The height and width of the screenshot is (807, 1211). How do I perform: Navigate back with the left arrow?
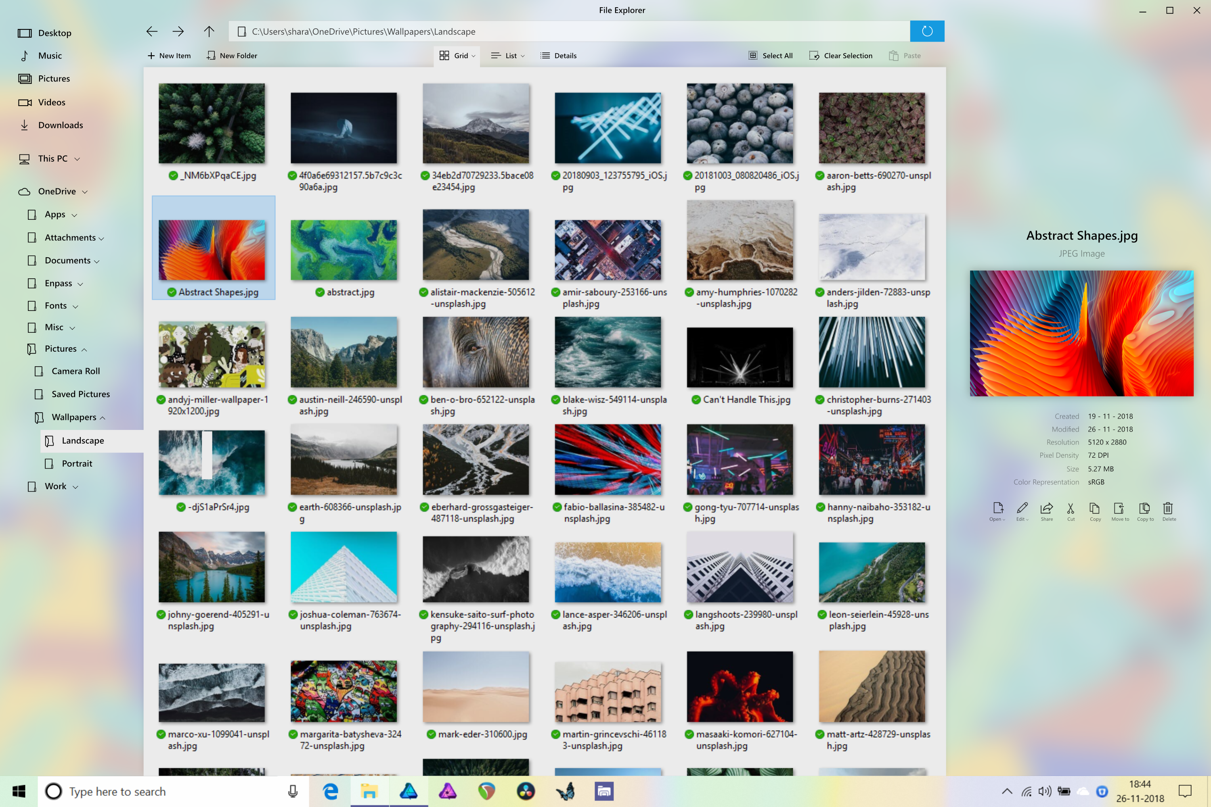coord(151,31)
